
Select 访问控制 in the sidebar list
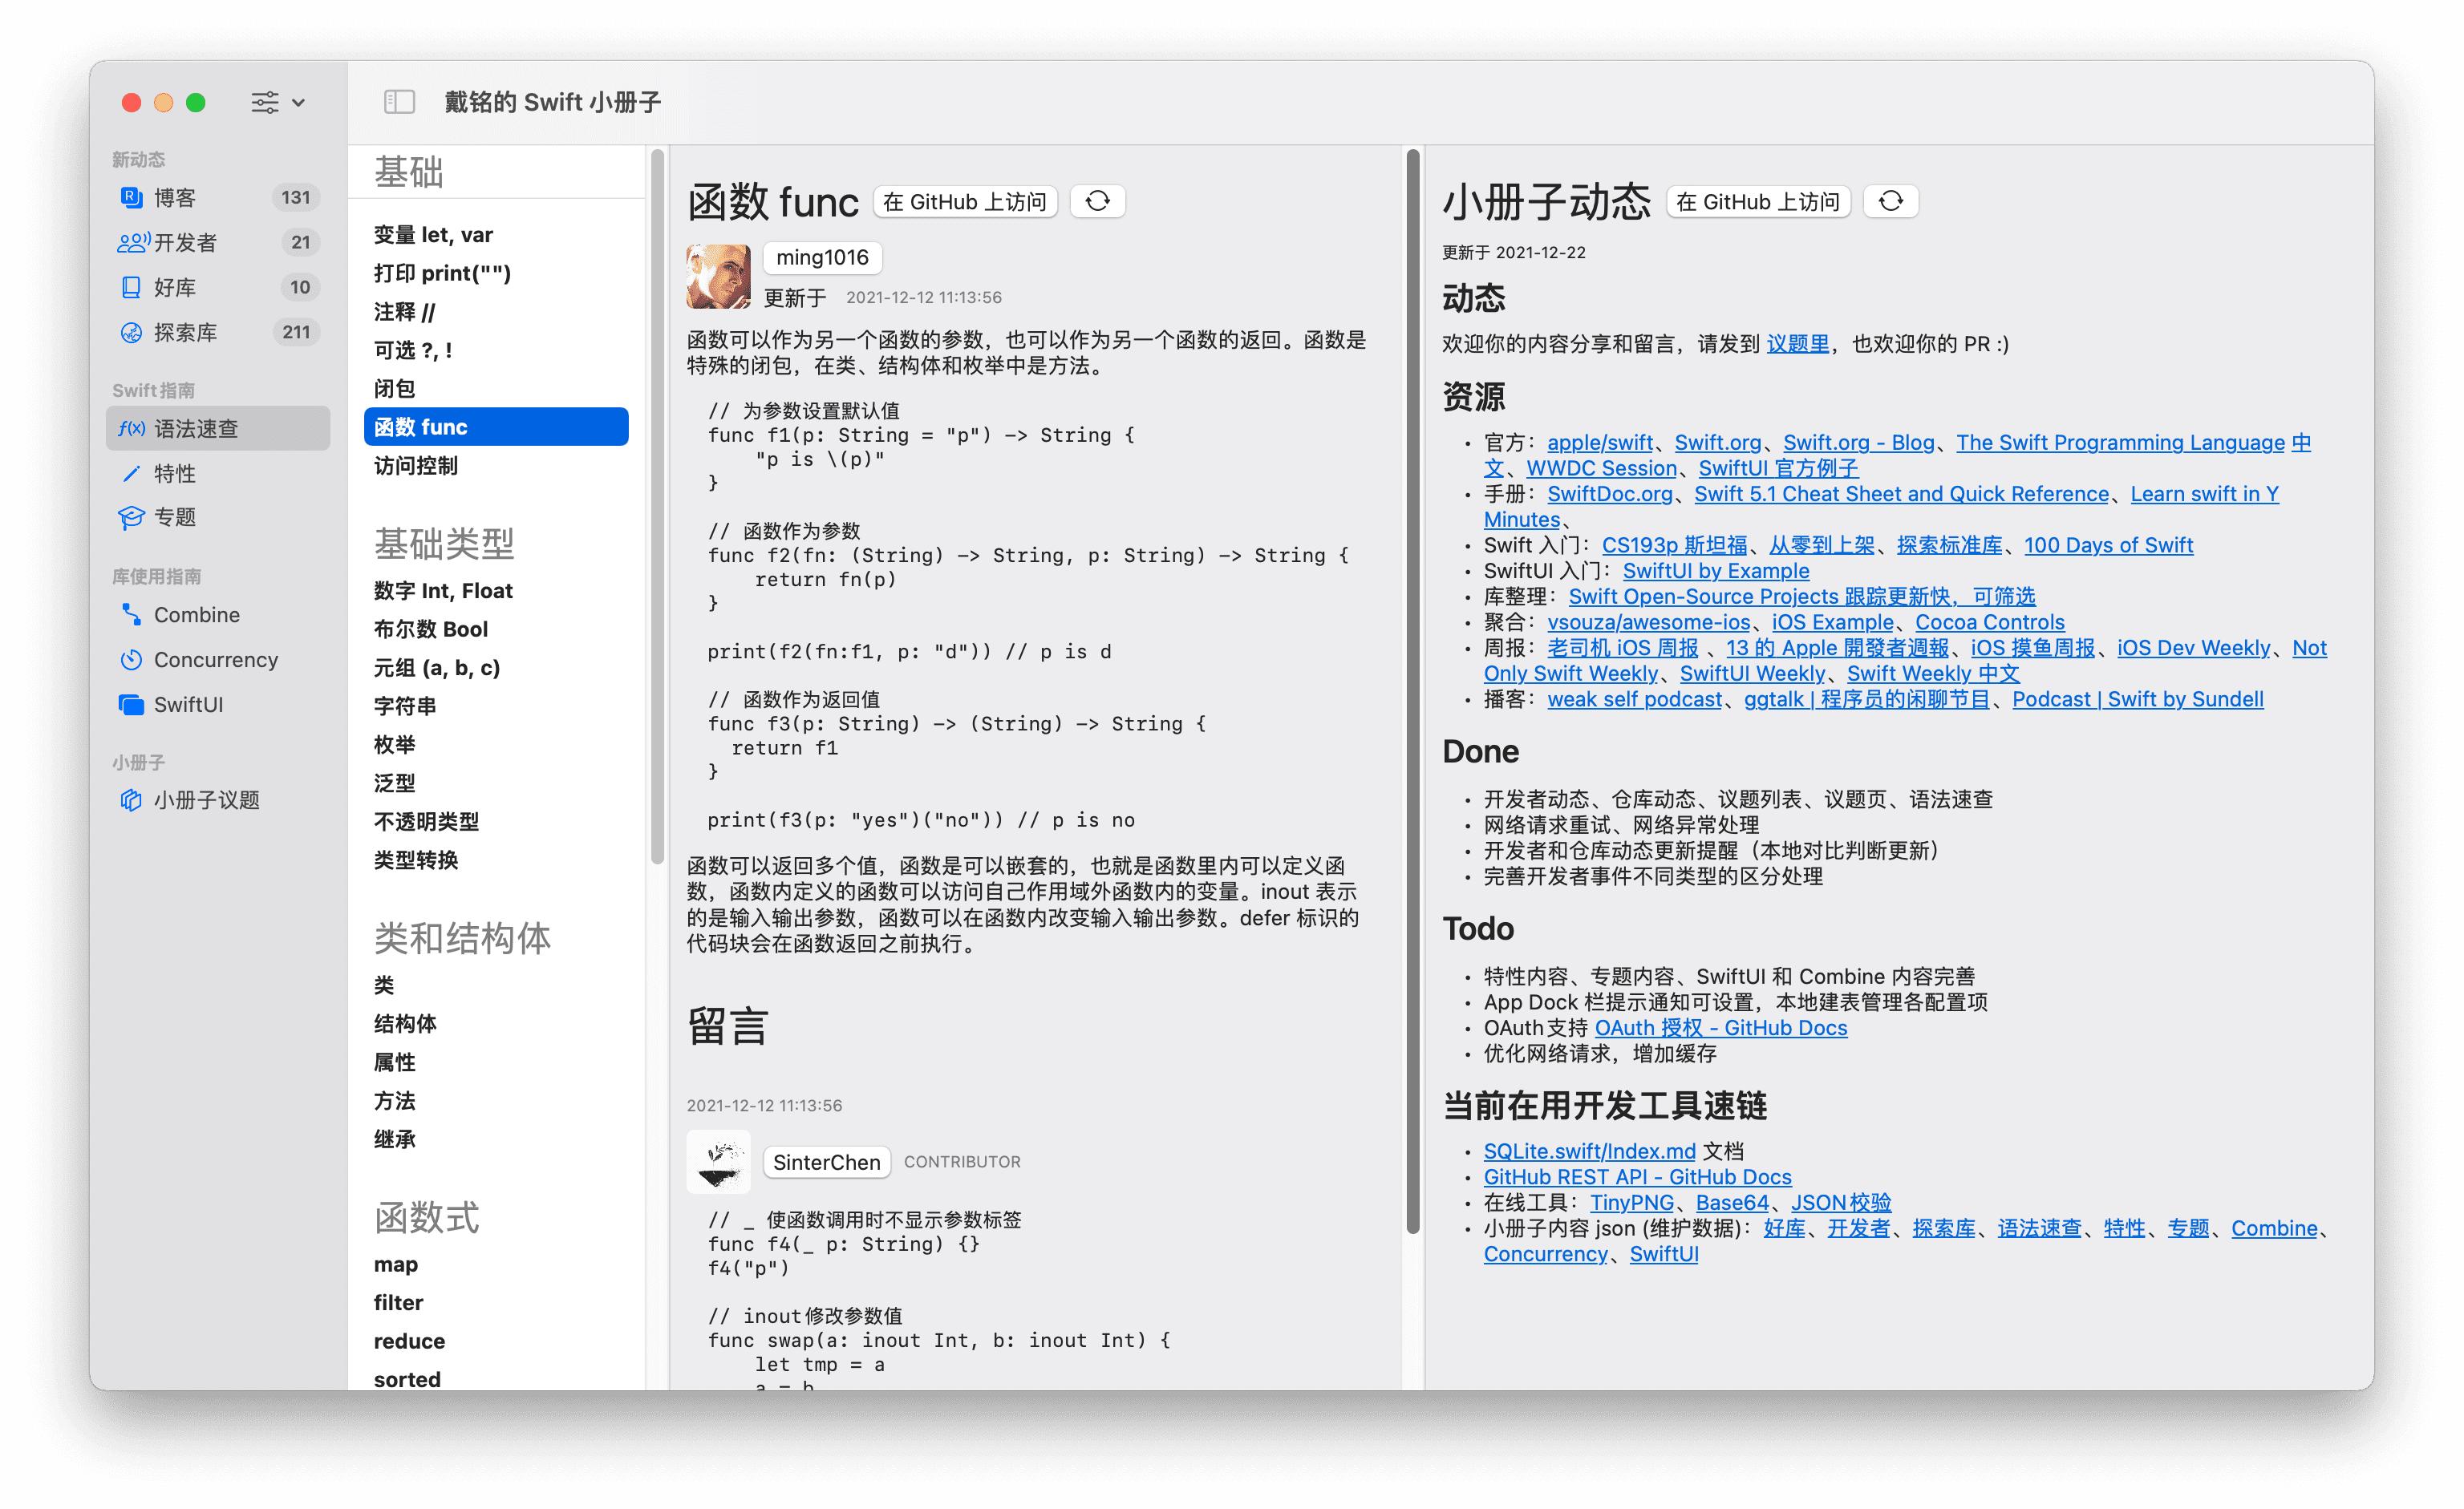click(x=417, y=465)
